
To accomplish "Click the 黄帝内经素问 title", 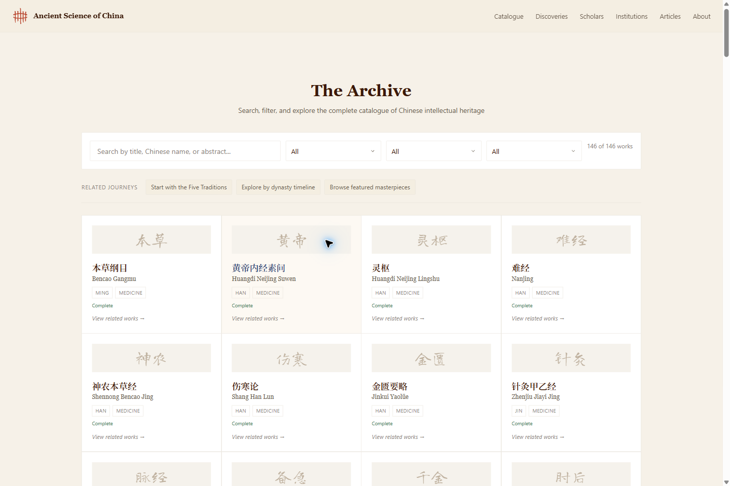I will [x=259, y=268].
